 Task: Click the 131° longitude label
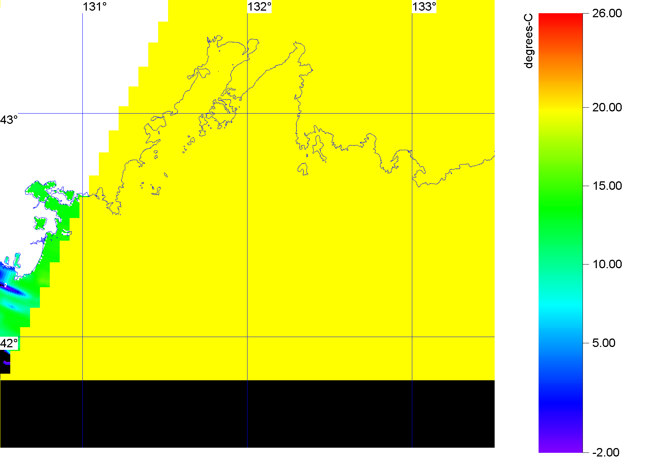(x=94, y=7)
